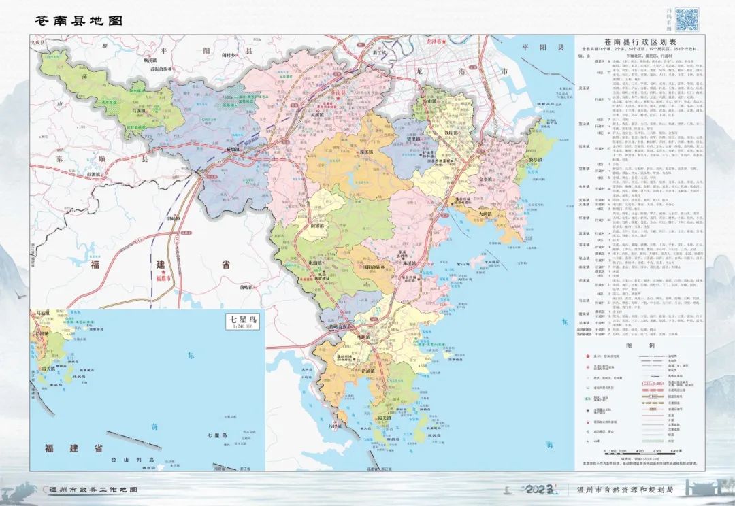735x506 pixels.
Task: Click the QR code beside 扫码看图
Action: click(687, 19)
